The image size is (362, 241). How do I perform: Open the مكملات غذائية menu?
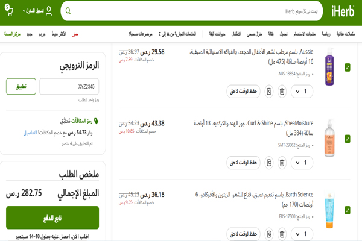coord(345,34)
